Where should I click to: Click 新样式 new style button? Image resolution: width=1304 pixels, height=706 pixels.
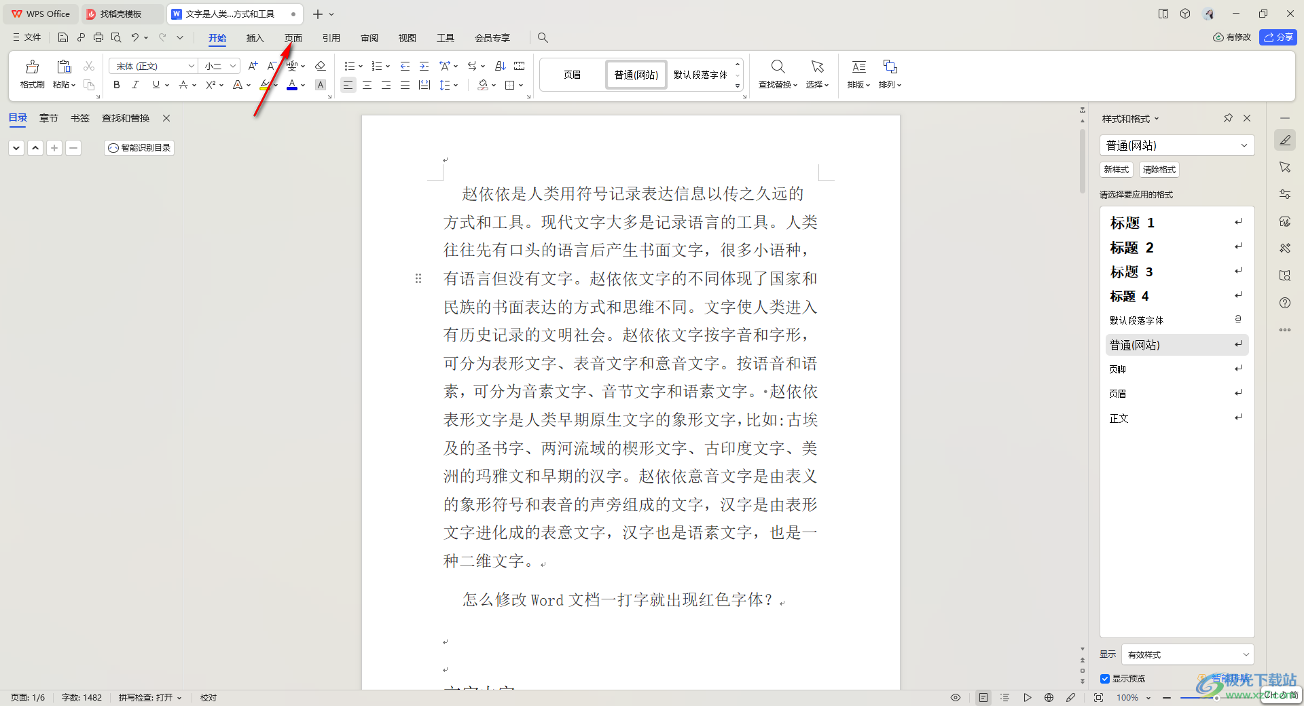click(x=1117, y=170)
